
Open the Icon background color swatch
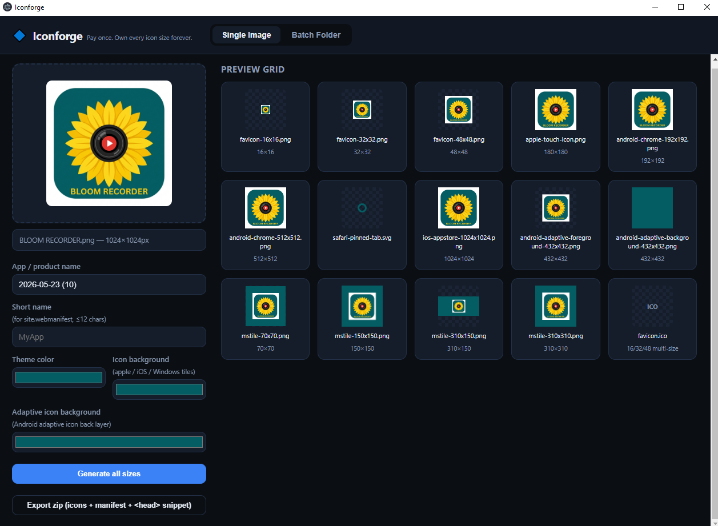[x=159, y=390]
